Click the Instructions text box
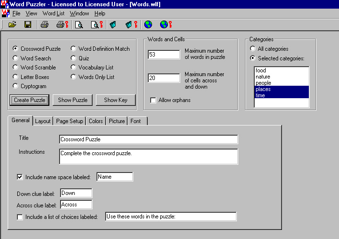The height and width of the screenshot is (239, 339). tap(149, 157)
